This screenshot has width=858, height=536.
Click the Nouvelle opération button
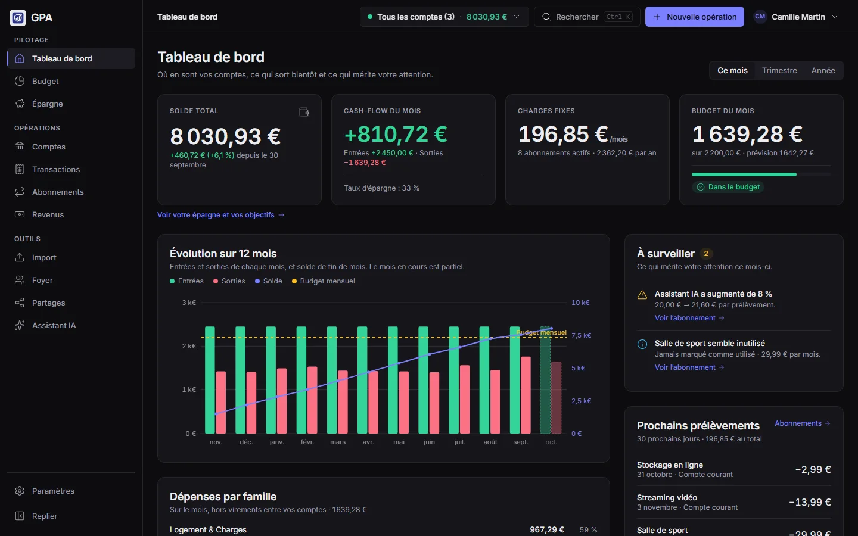pyautogui.click(x=695, y=17)
